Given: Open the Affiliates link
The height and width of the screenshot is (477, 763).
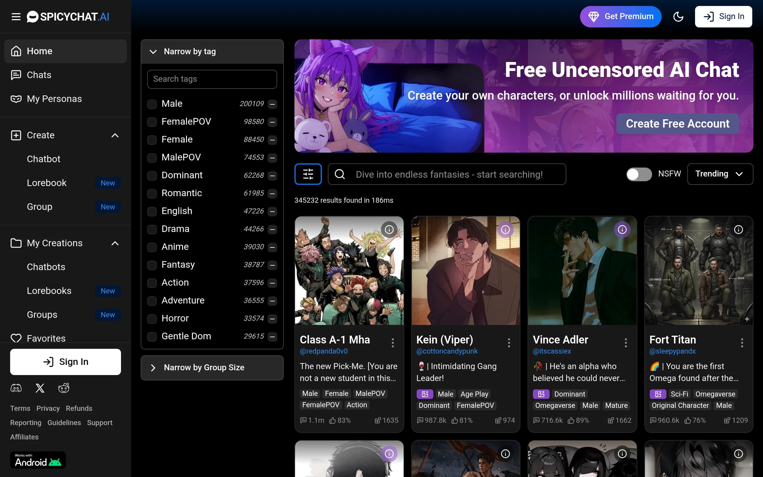Looking at the screenshot, I should [x=24, y=437].
